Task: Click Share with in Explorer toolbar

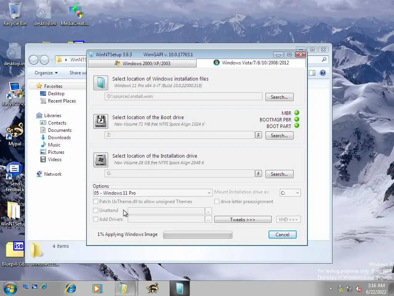Action: click(78, 73)
